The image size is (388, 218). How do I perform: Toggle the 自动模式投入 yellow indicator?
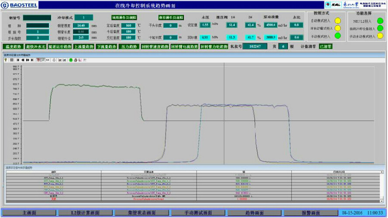coord(337,21)
